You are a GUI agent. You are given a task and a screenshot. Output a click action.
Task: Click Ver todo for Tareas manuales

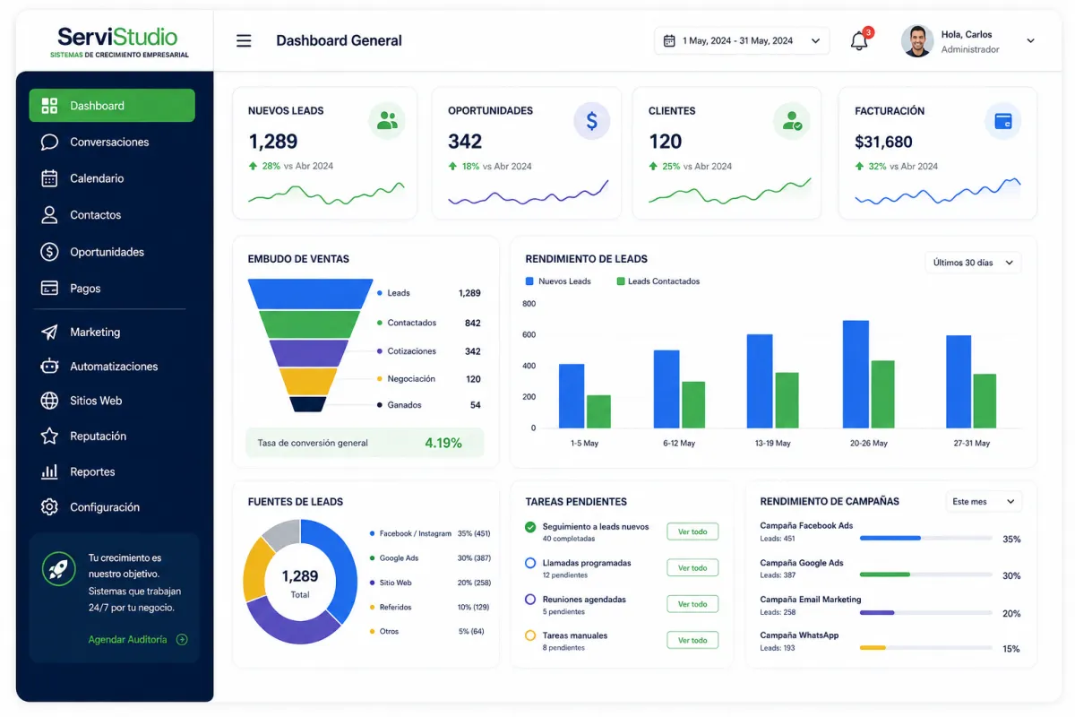692,640
